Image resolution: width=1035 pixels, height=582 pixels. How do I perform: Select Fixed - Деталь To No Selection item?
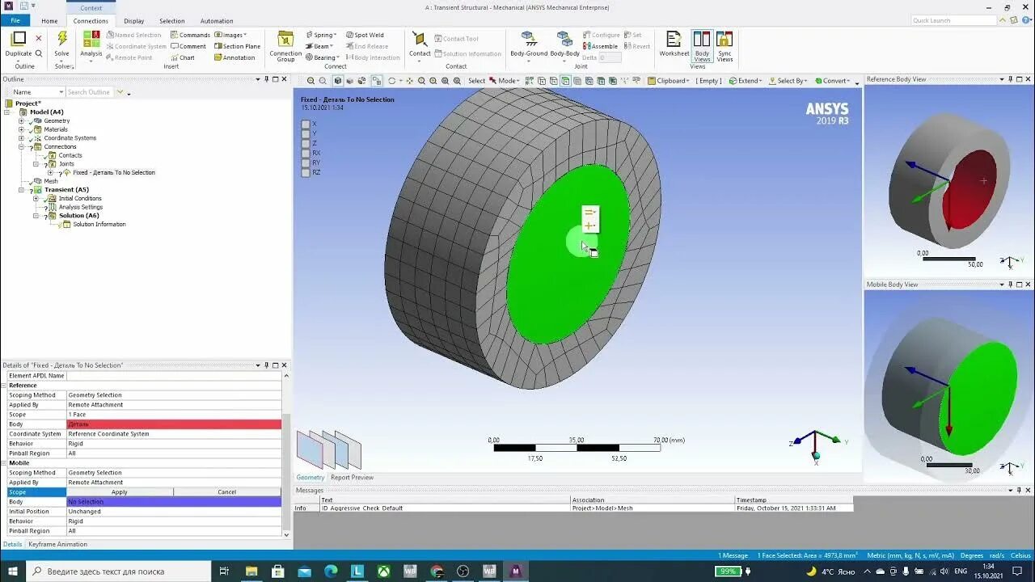pyautogui.click(x=114, y=173)
